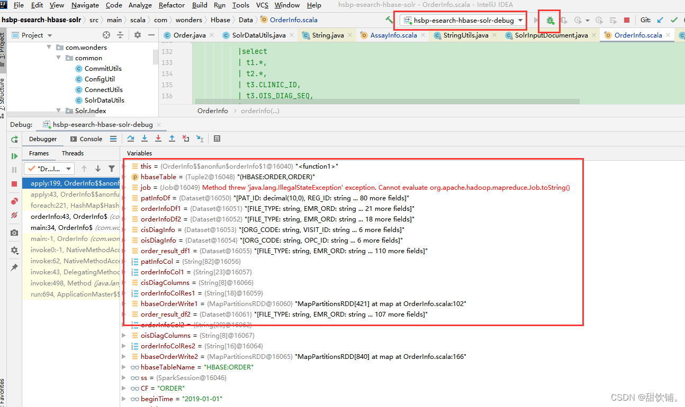The height and width of the screenshot is (407, 685).
Task: Open run configuration dropdown hsbp-esearch-hbase-solr-debug
Action: [x=463, y=20]
